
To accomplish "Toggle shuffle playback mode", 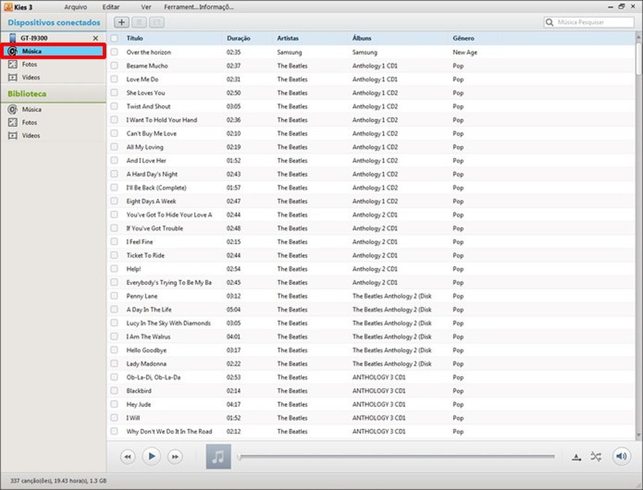I will (595, 457).
